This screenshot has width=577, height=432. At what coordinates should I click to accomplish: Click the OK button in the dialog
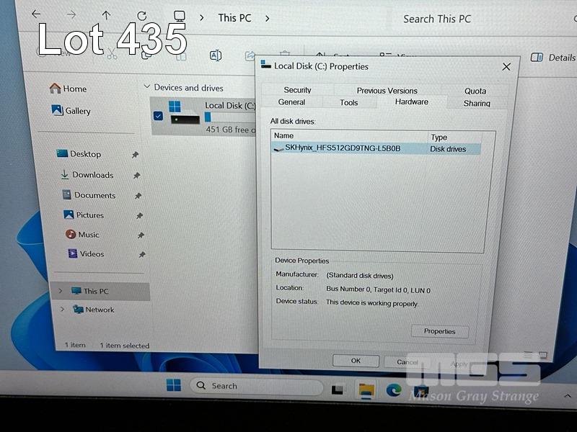pos(356,361)
